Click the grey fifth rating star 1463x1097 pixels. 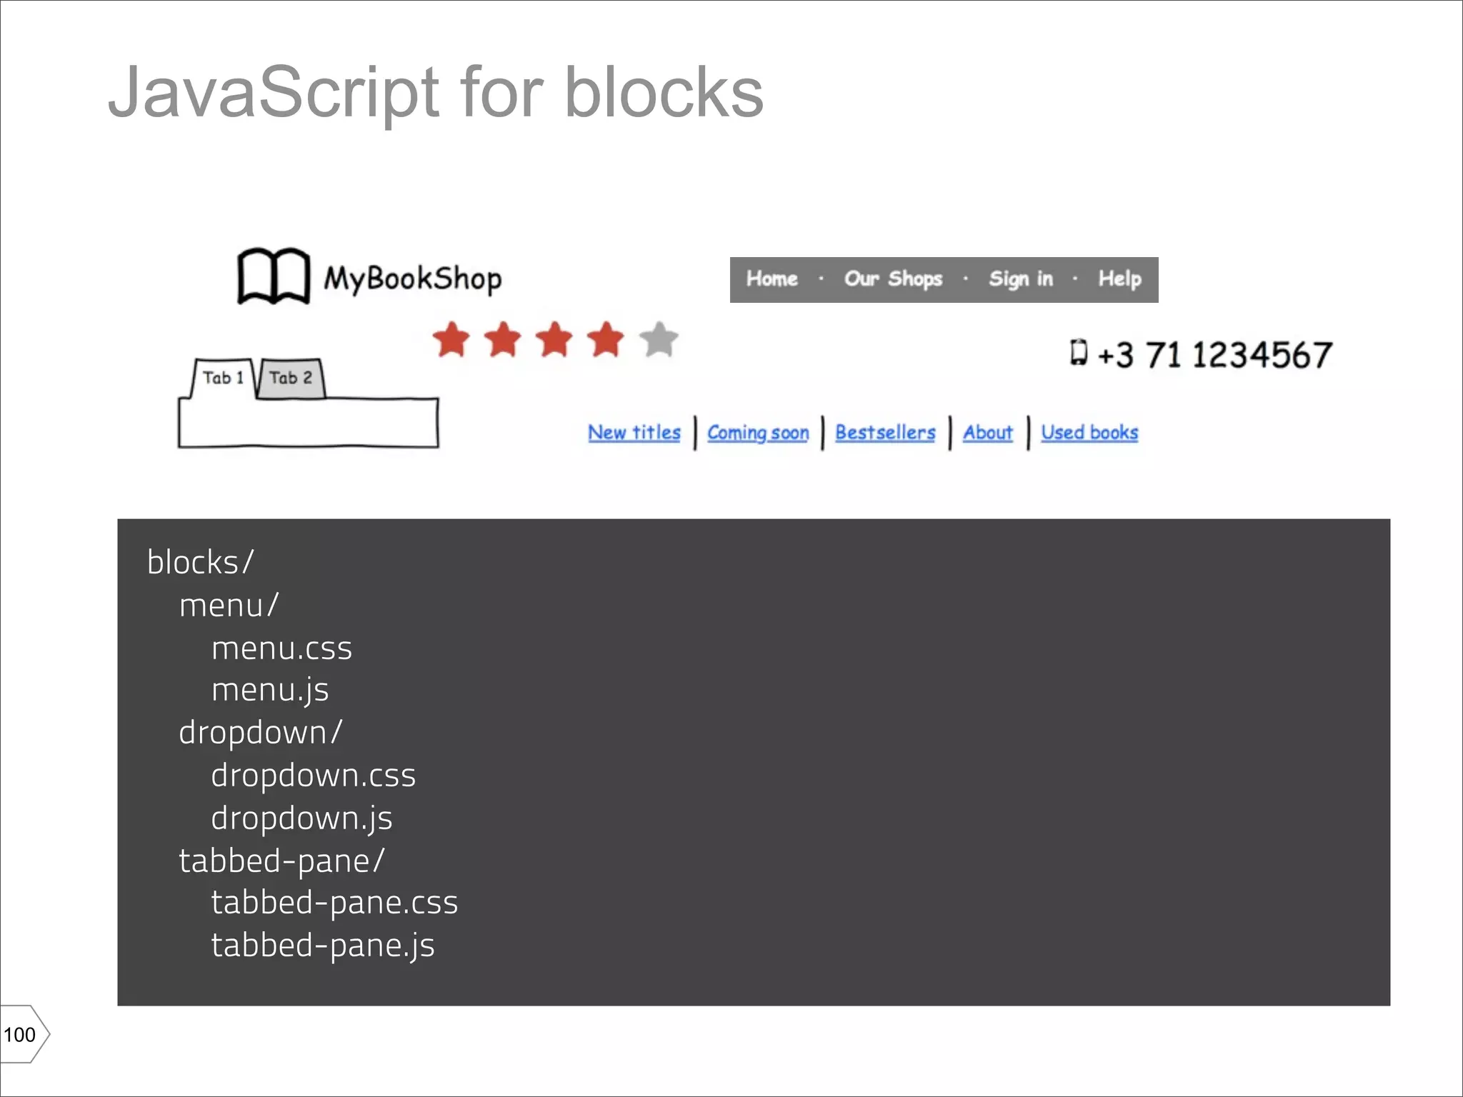pos(659,339)
